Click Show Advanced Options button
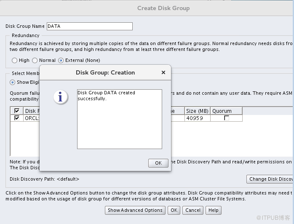Viewport: 294px width, 224px height. point(135,210)
